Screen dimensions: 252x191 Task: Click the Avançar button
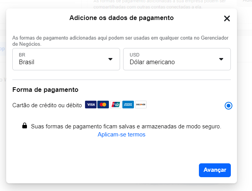[x=215, y=170]
